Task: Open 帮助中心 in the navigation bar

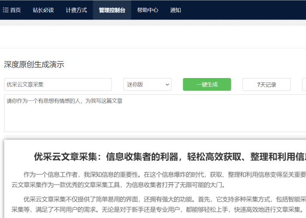Action: (x=148, y=10)
